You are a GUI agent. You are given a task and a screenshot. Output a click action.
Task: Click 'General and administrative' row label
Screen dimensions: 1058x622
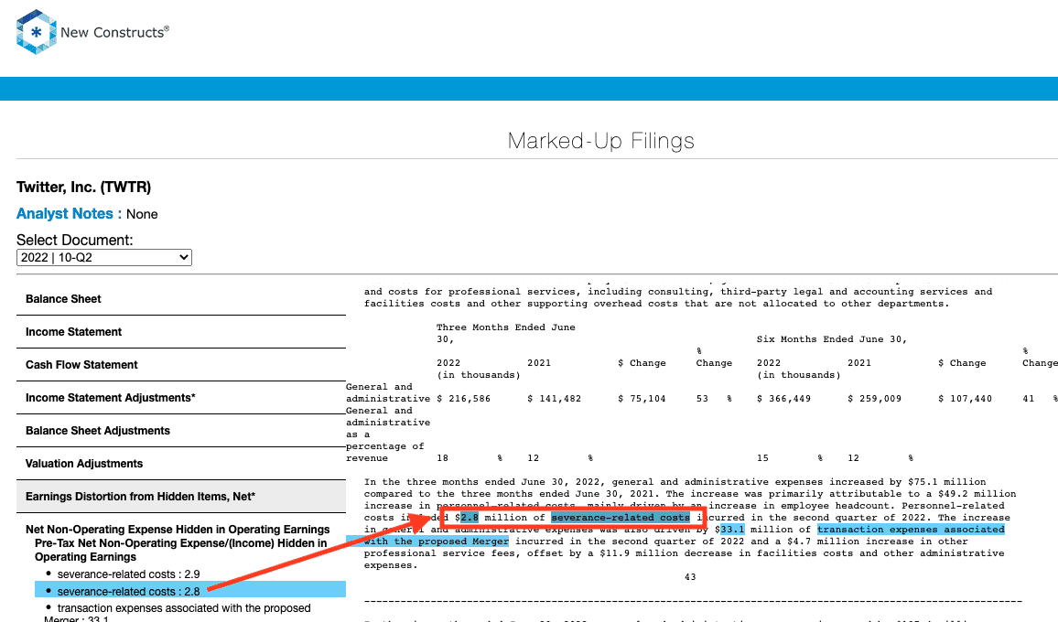(x=388, y=392)
